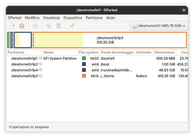
Task: Select the nvme0n1p3 orange block in disk map
Action: [110, 40]
